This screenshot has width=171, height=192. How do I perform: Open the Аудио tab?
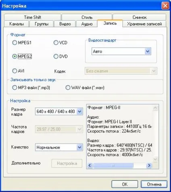(x=87, y=24)
